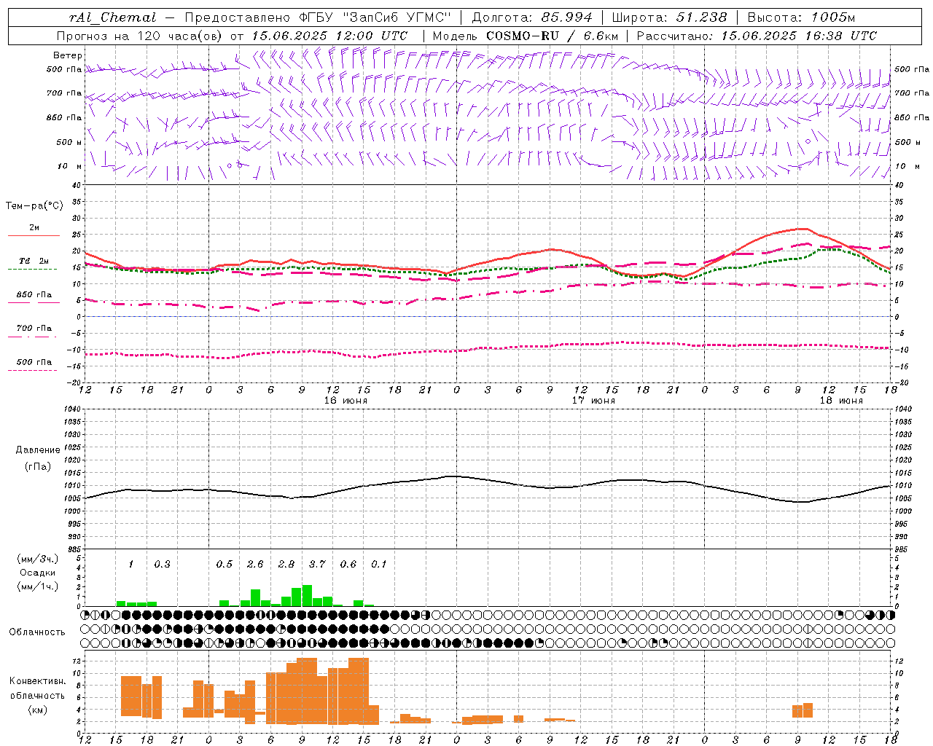Click the 17 июня date label
933x746 pixels.
(x=593, y=401)
